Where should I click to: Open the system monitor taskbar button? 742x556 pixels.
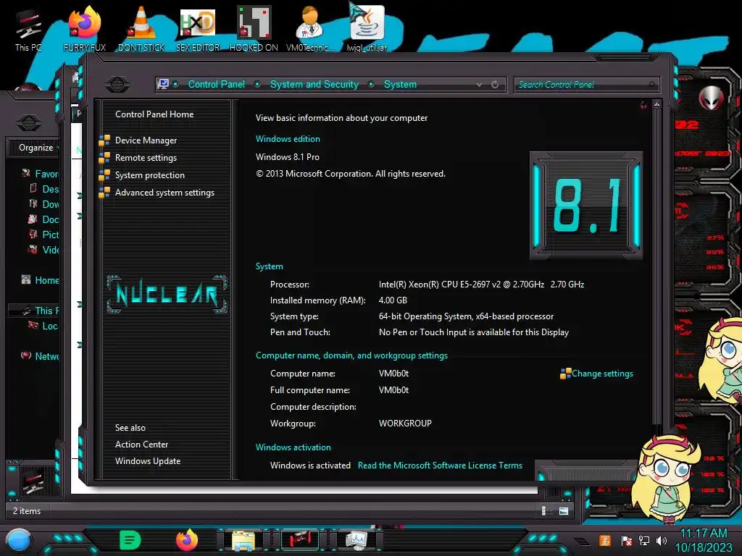[x=357, y=540]
